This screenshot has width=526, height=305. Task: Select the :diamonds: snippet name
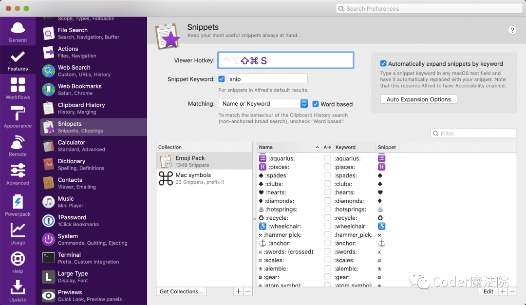[279, 201]
